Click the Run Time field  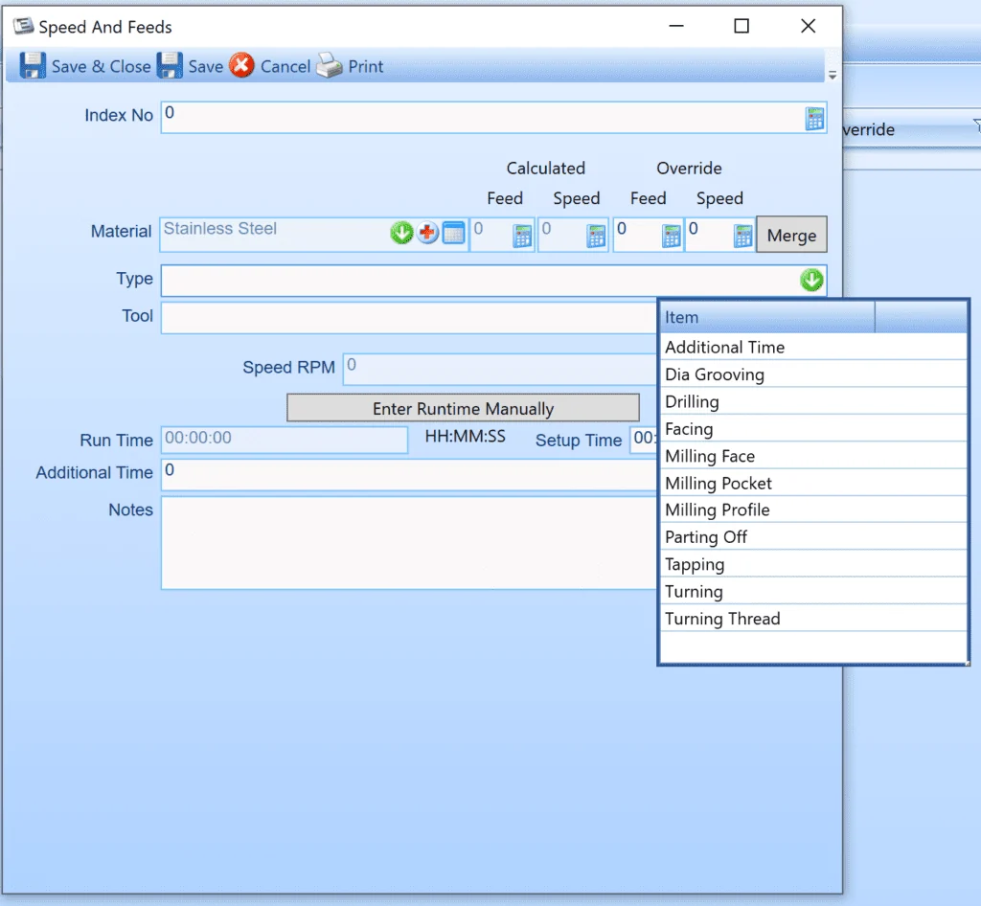tap(285, 440)
